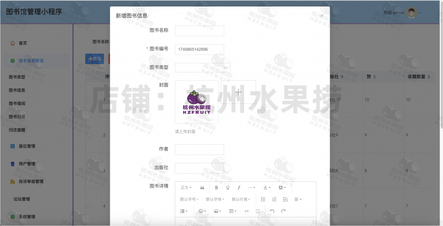The height and width of the screenshot is (226, 443).
Task: Check the checkbox in row 1
Action: point(89,100)
